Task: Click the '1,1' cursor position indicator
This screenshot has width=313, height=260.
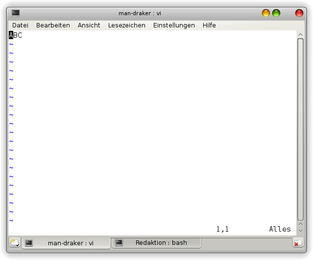Action: click(x=222, y=229)
